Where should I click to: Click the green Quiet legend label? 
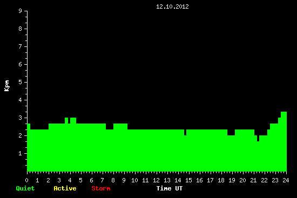(x=25, y=188)
